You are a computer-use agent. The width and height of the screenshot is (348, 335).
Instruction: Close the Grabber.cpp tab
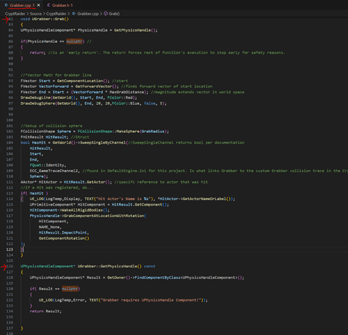tap(38, 5)
